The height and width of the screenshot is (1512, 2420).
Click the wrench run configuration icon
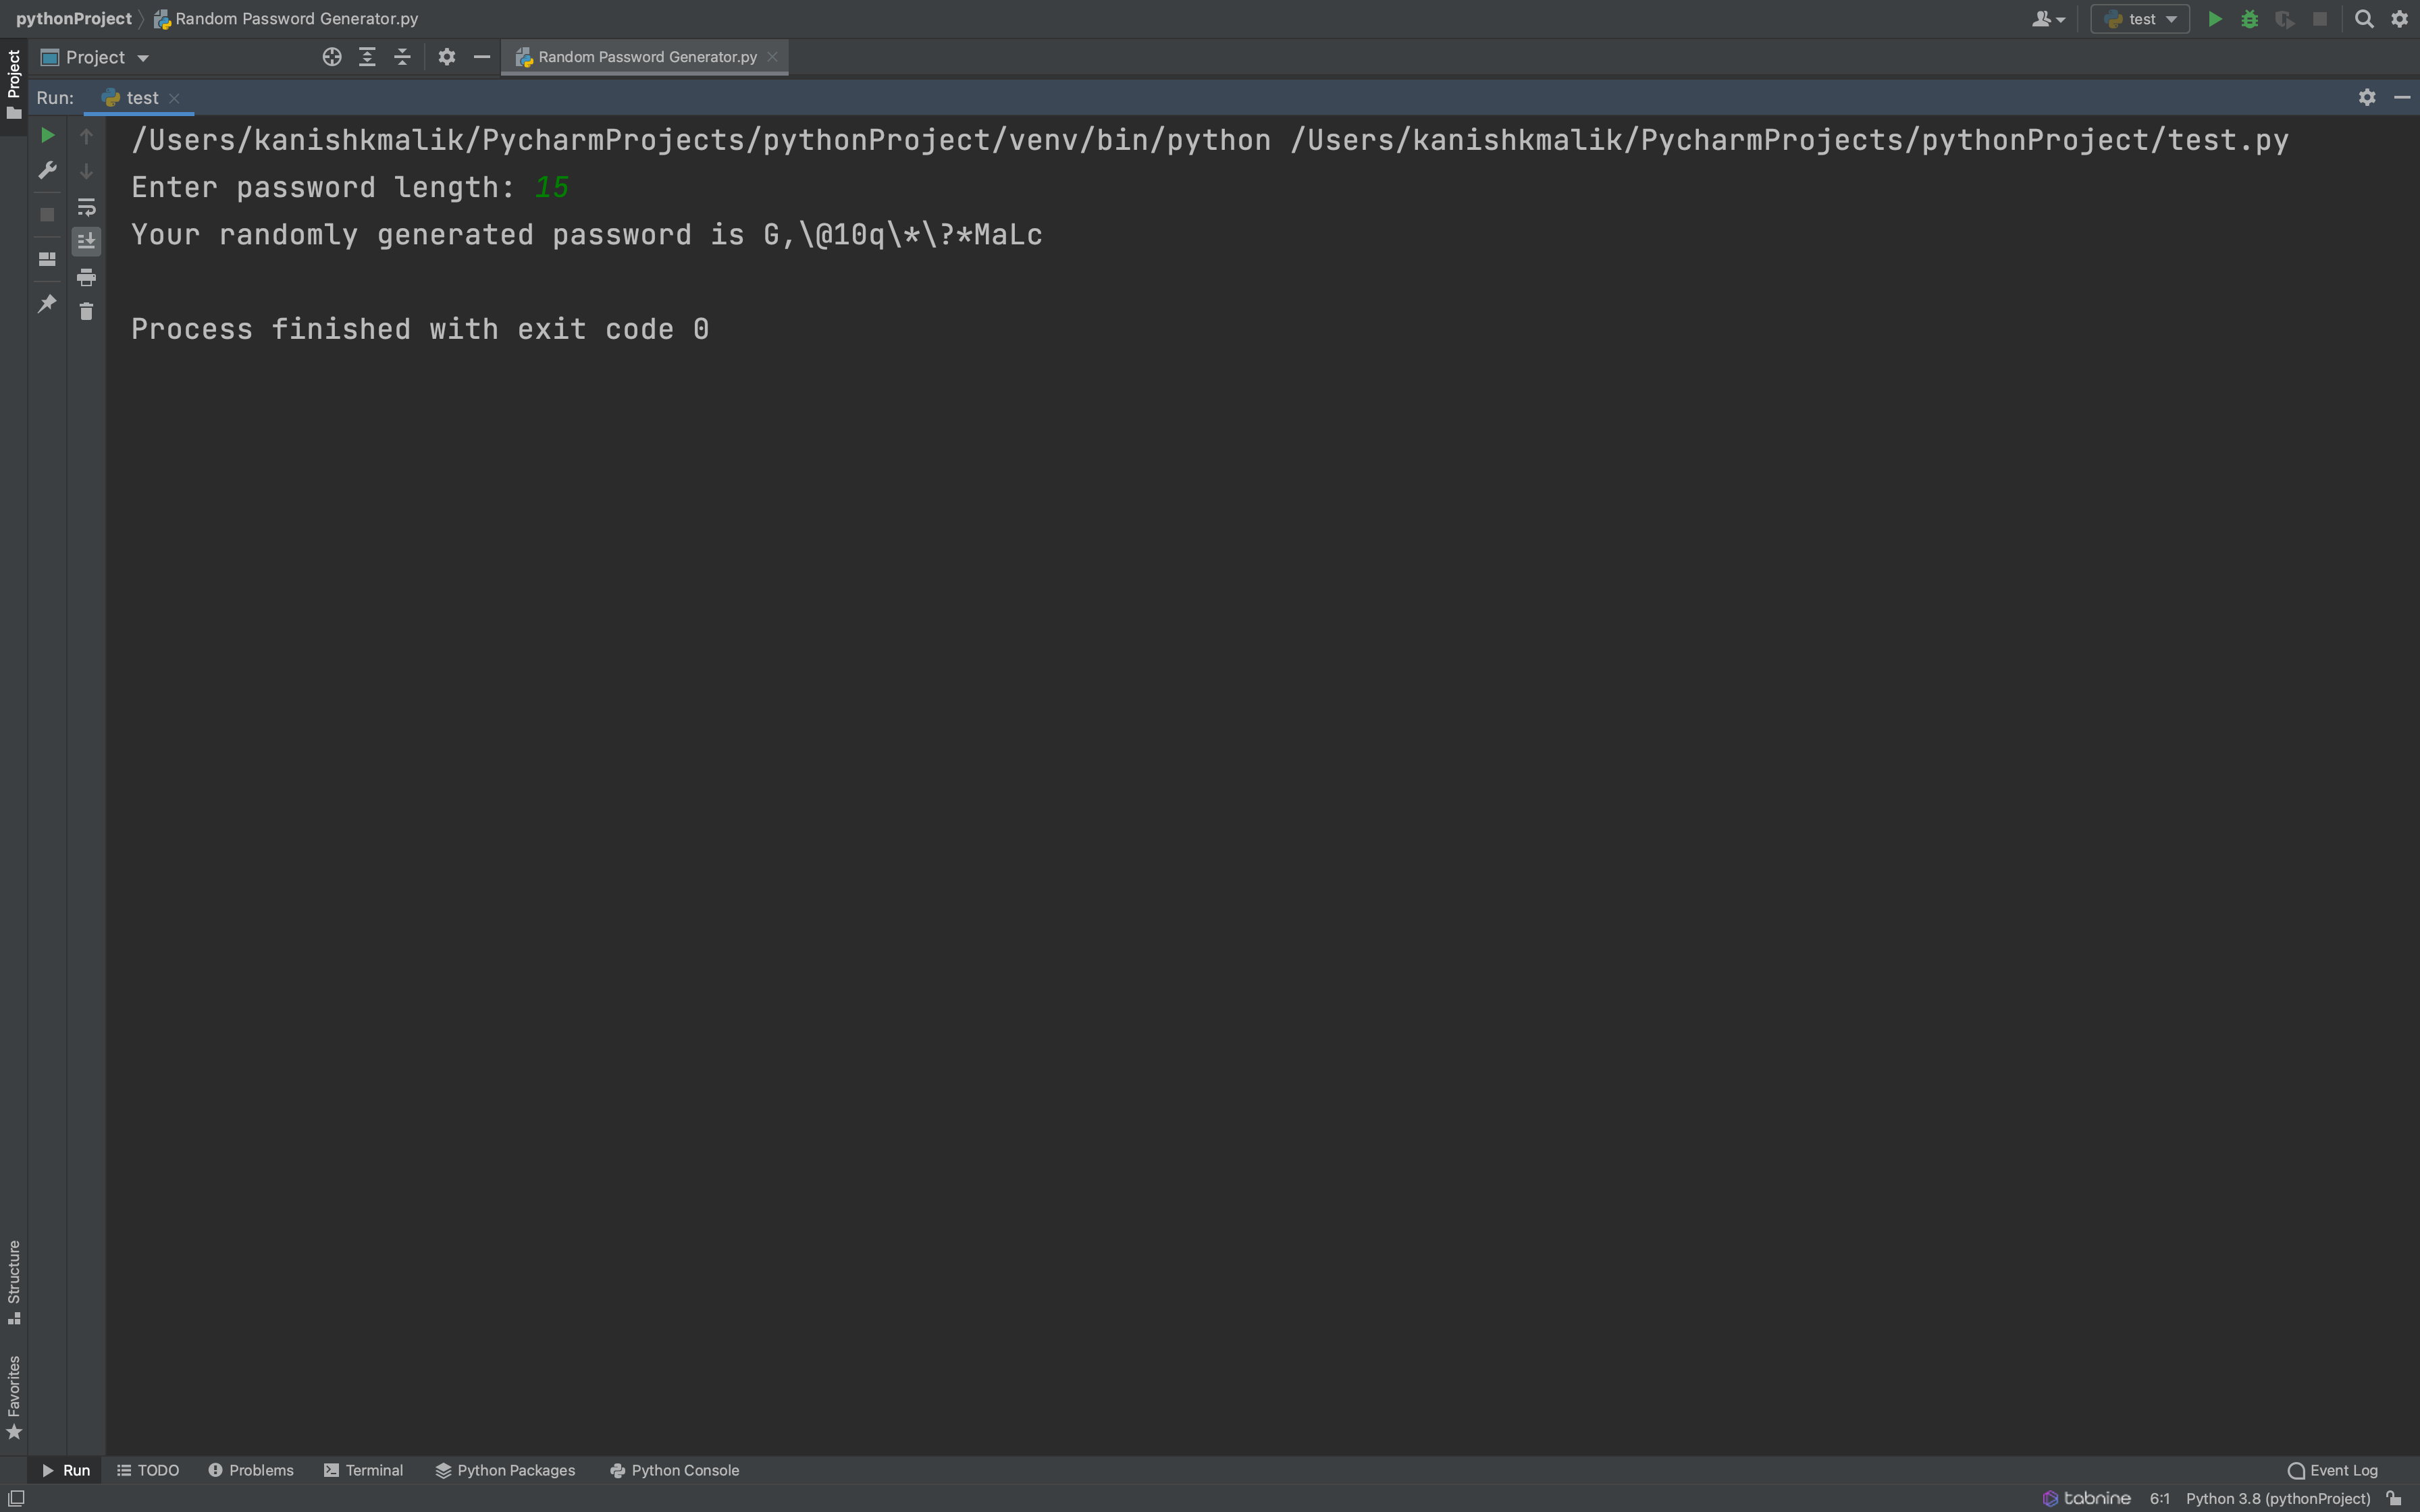tap(47, 171)
